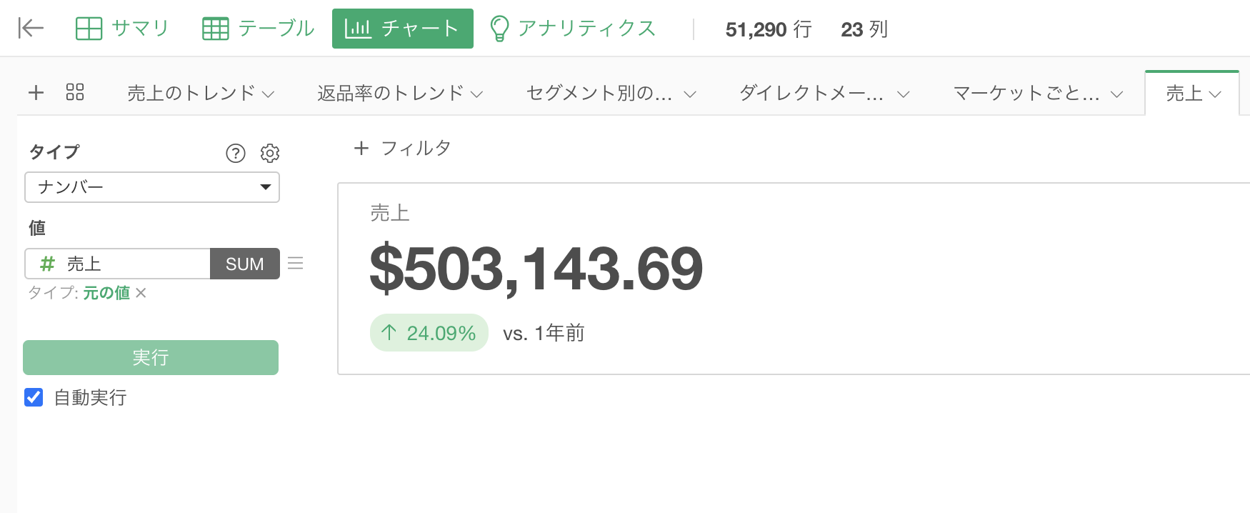Click the drag handle menu beside SUM
Image resolution: width=1250 pixels, height=513 pixels.
tap(296, 264)
